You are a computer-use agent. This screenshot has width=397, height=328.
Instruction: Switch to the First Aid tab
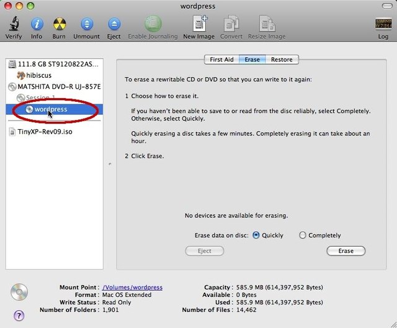[x=221, y=60]
